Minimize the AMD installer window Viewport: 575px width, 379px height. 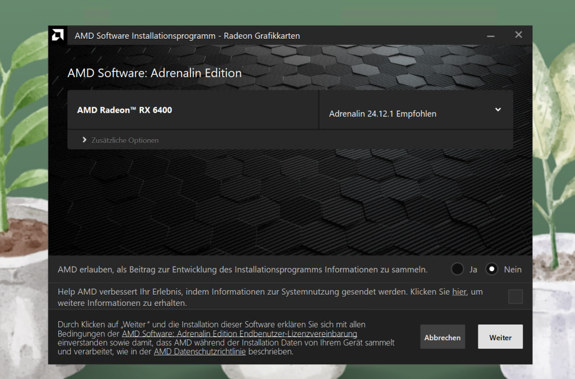pyautogui.click(x=491, y=35)
